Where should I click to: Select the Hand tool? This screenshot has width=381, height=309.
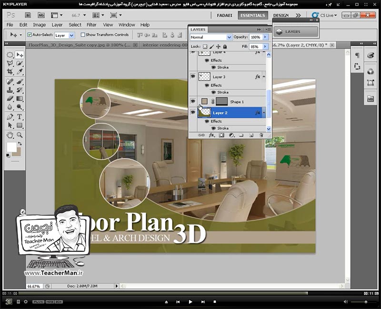tap(10, 135)
